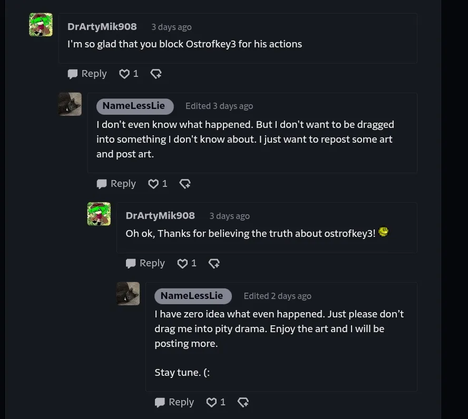Click NameLessLie username badge edited 2 days ago
This screenshot has height=419, width=468.
tap(192, 296)
